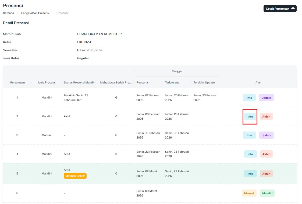Image resolution: width=302 pixels, height=204 pixels.
Task: Click the Manual type cell in pertemuan 3
Action: click(47, 135)
